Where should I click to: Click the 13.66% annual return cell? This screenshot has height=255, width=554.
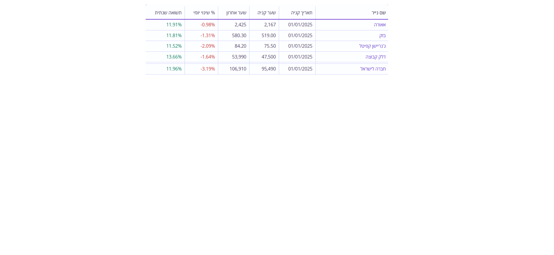click(174, 57)
